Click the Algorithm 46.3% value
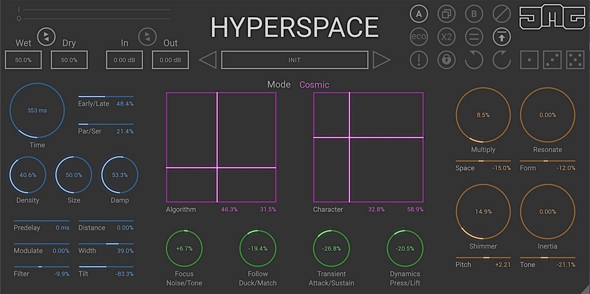 point(229,209)
